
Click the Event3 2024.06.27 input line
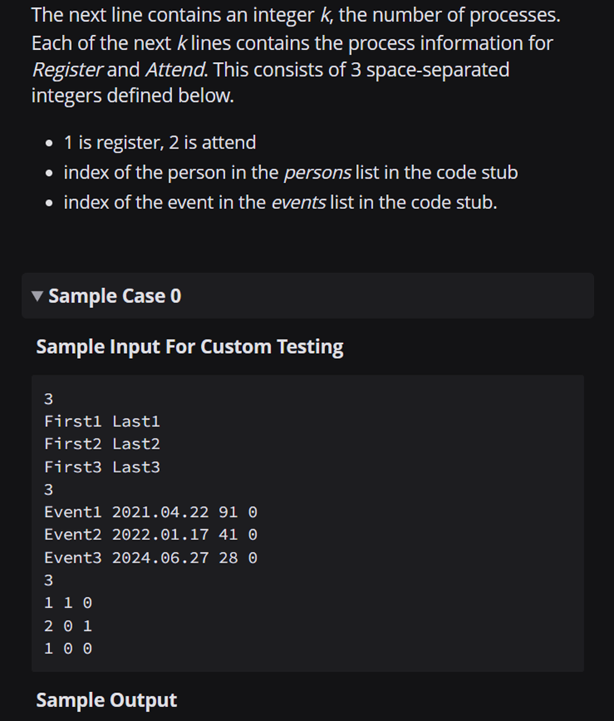151,558
